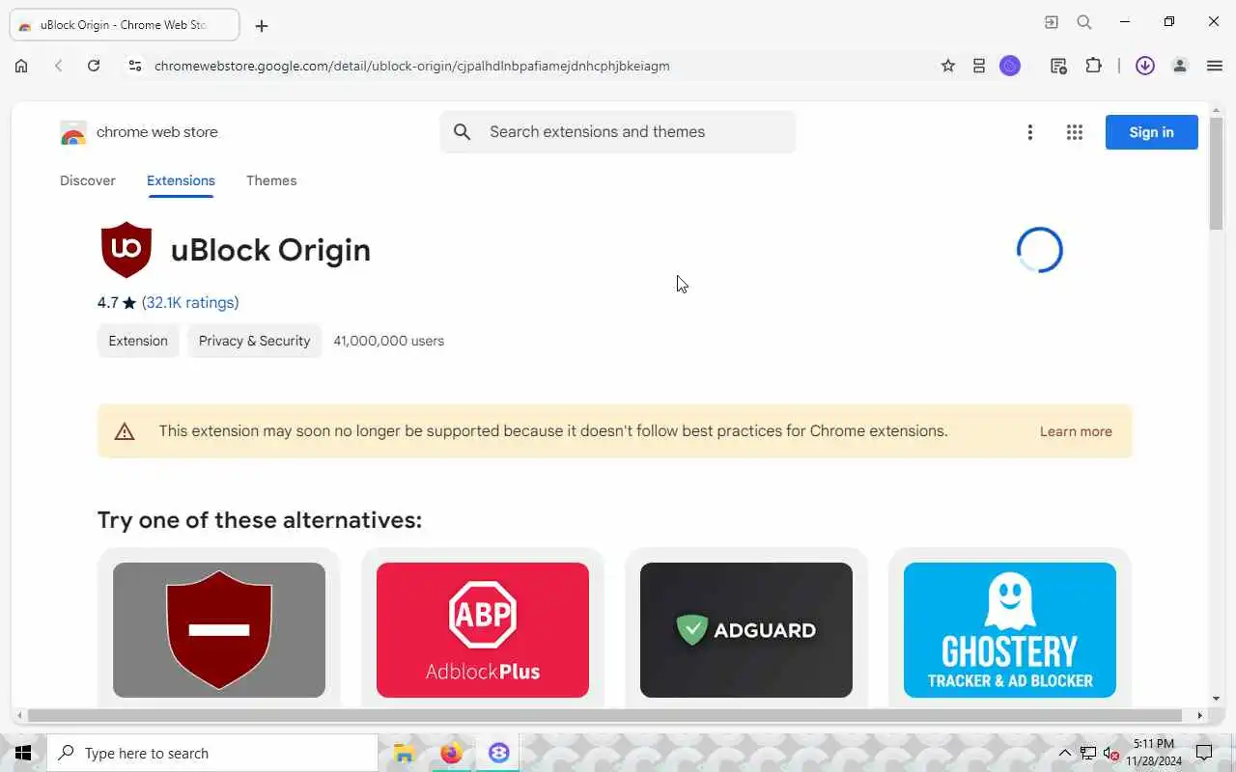Click the purple circular profile icon
Viewport: 1236px width, 772px height.
1010,66
